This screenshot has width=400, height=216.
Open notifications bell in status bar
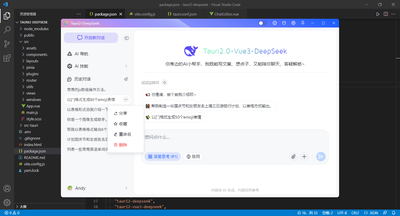click(x=394, y=213)
